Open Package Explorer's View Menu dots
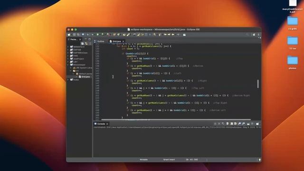This screenshot has width=304, height=171. (x=90, y=44)
